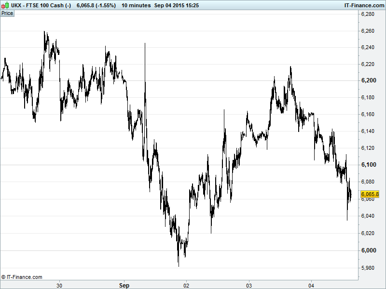The image size is (386, 289).
Task: Click the 6,100 level on price axis
Action: [x=369, y=165]
